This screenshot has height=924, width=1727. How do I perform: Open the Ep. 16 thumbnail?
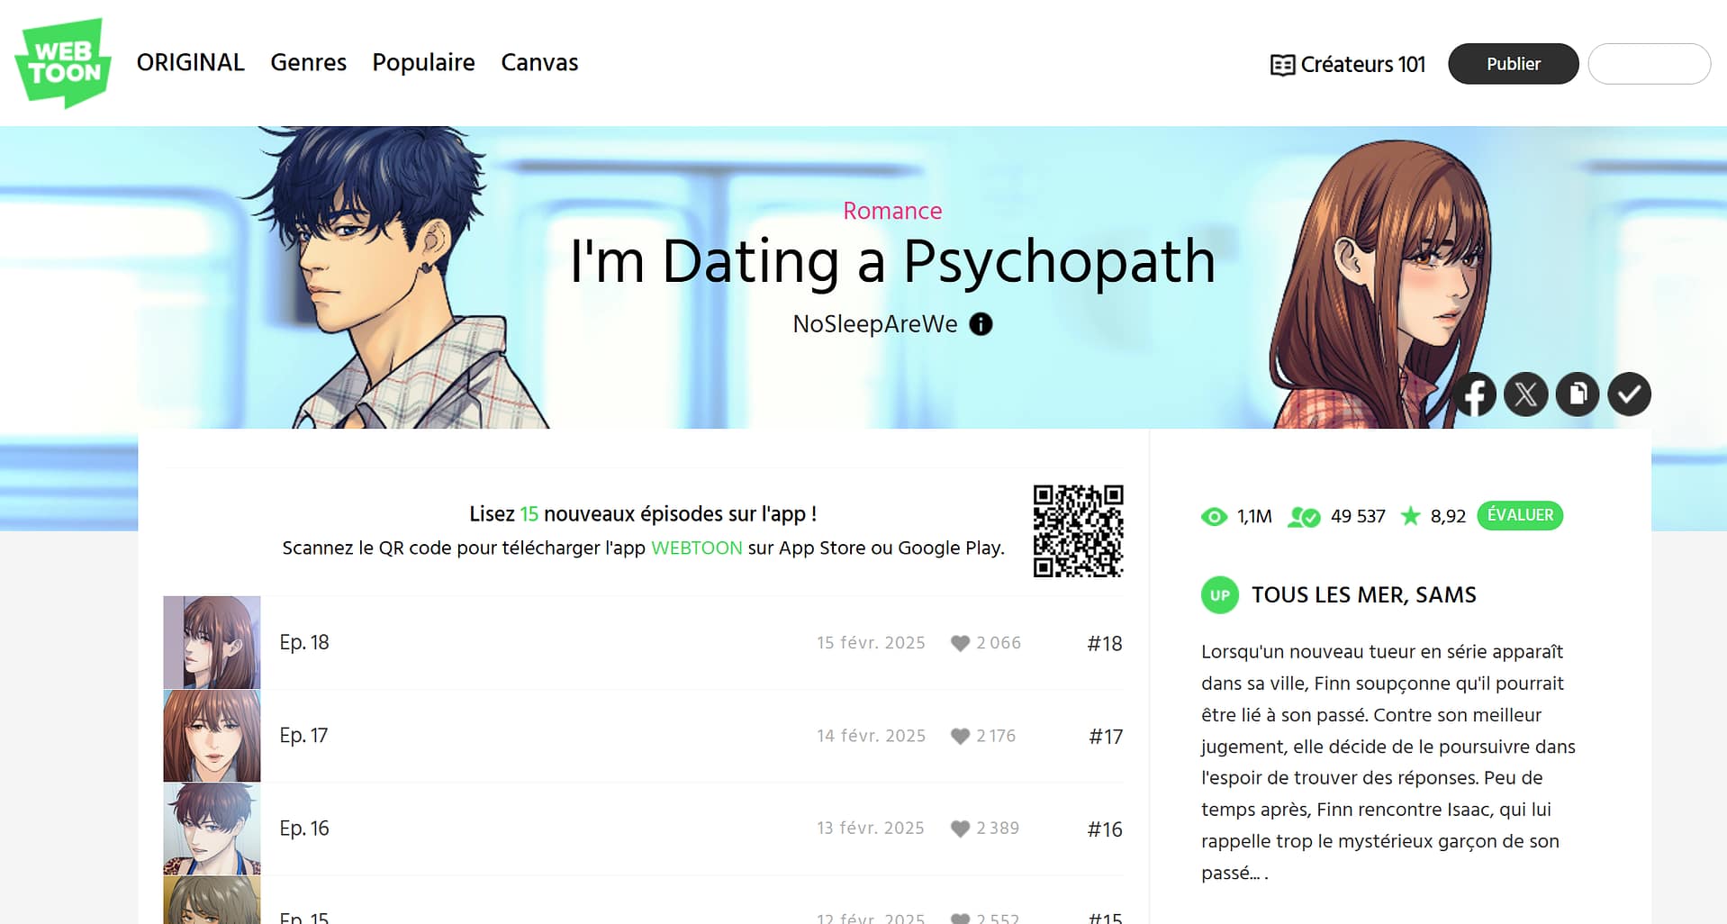(x=212, y=829)
